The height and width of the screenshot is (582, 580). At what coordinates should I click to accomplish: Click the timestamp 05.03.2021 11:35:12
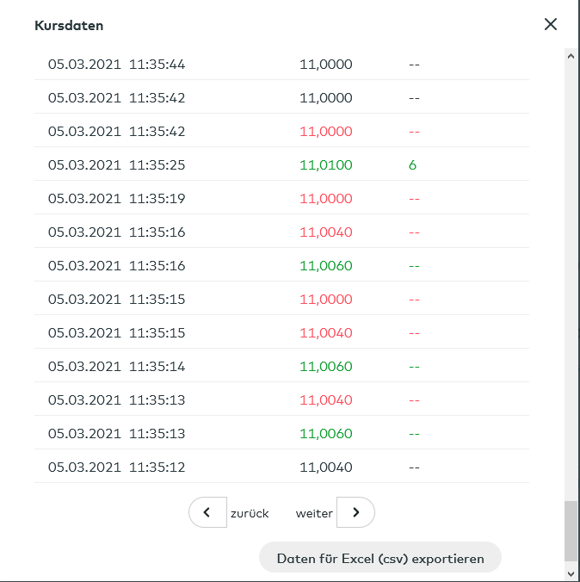pos(117,467)
